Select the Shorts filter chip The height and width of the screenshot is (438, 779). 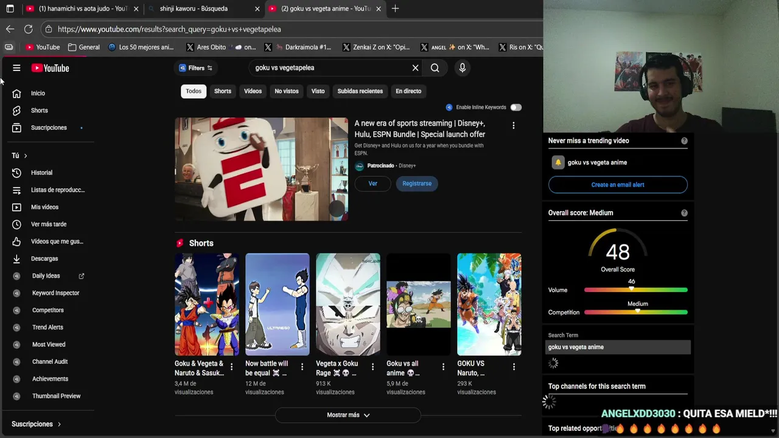click(223, 91)
